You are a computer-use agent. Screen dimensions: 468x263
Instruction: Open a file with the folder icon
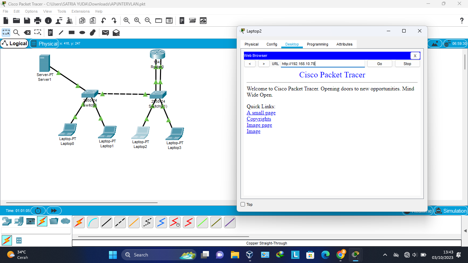(16, 21)
